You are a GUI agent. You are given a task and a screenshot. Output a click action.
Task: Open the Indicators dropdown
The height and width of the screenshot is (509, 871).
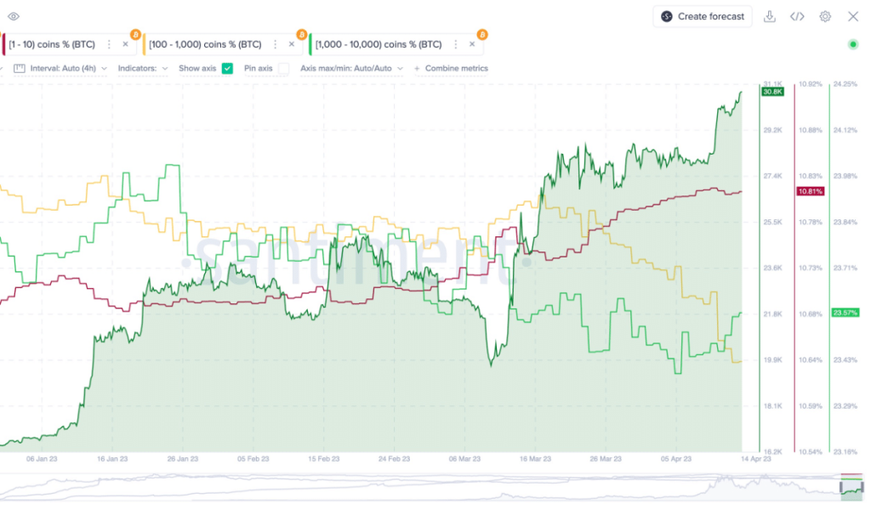click(x=143, y=68)
